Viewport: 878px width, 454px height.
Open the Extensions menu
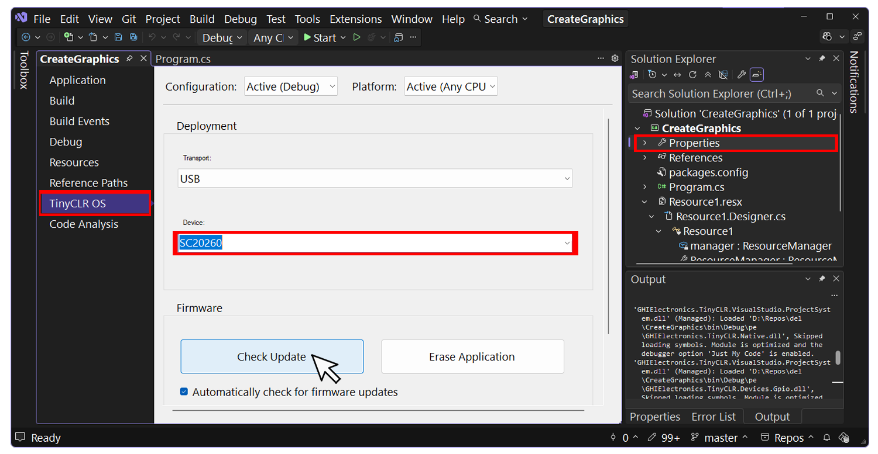pyautogui.click(x=356, y=19)
